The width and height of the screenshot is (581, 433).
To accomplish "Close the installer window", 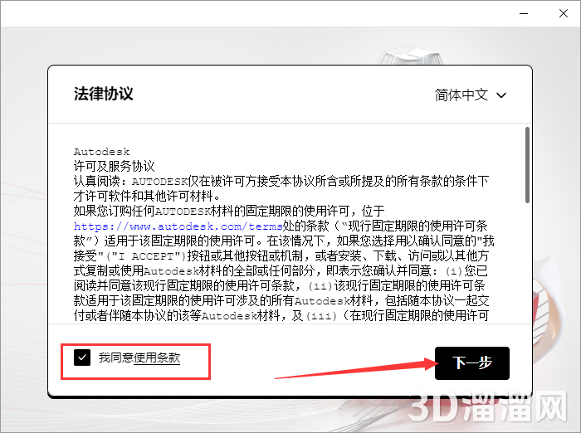I will tap(564, 14).
